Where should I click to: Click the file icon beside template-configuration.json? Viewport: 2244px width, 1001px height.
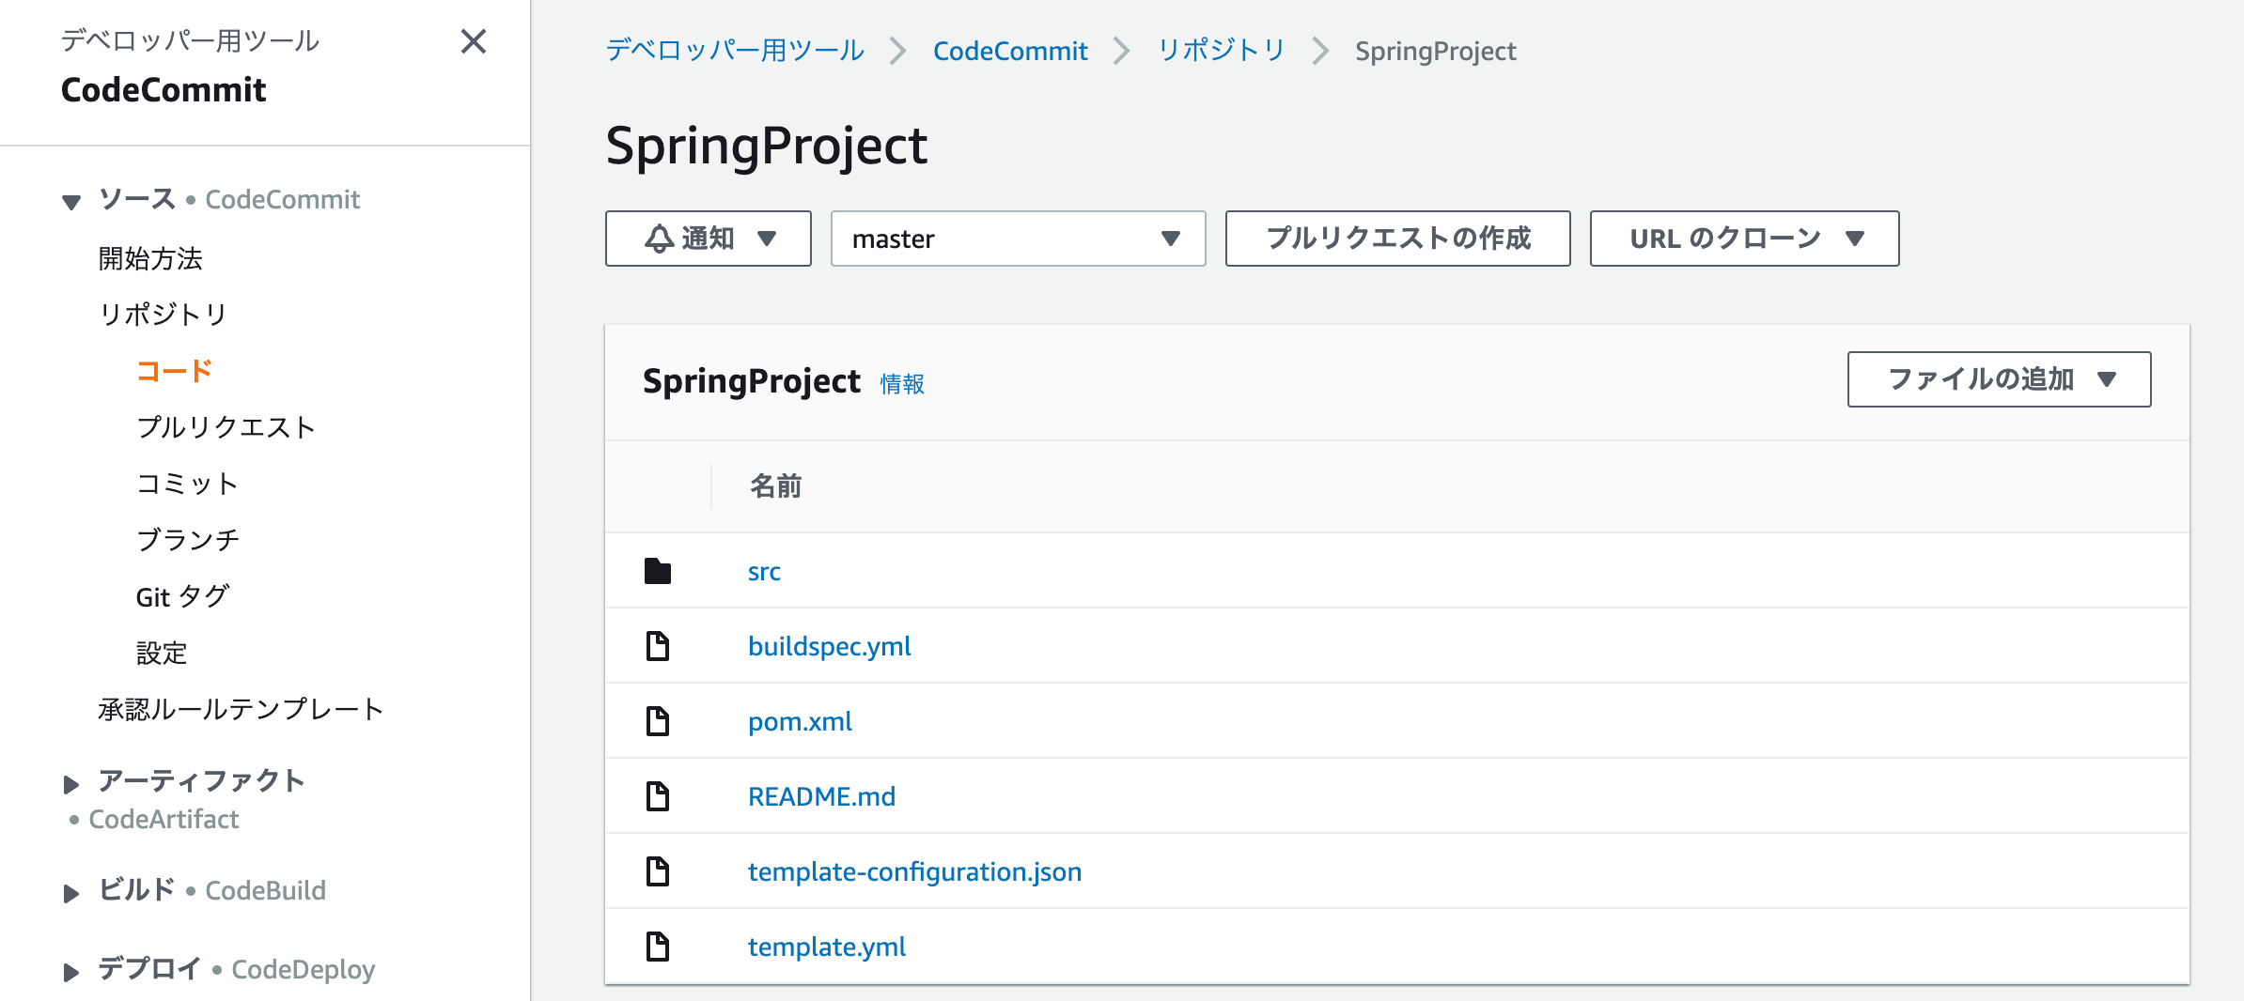point(658,870)
